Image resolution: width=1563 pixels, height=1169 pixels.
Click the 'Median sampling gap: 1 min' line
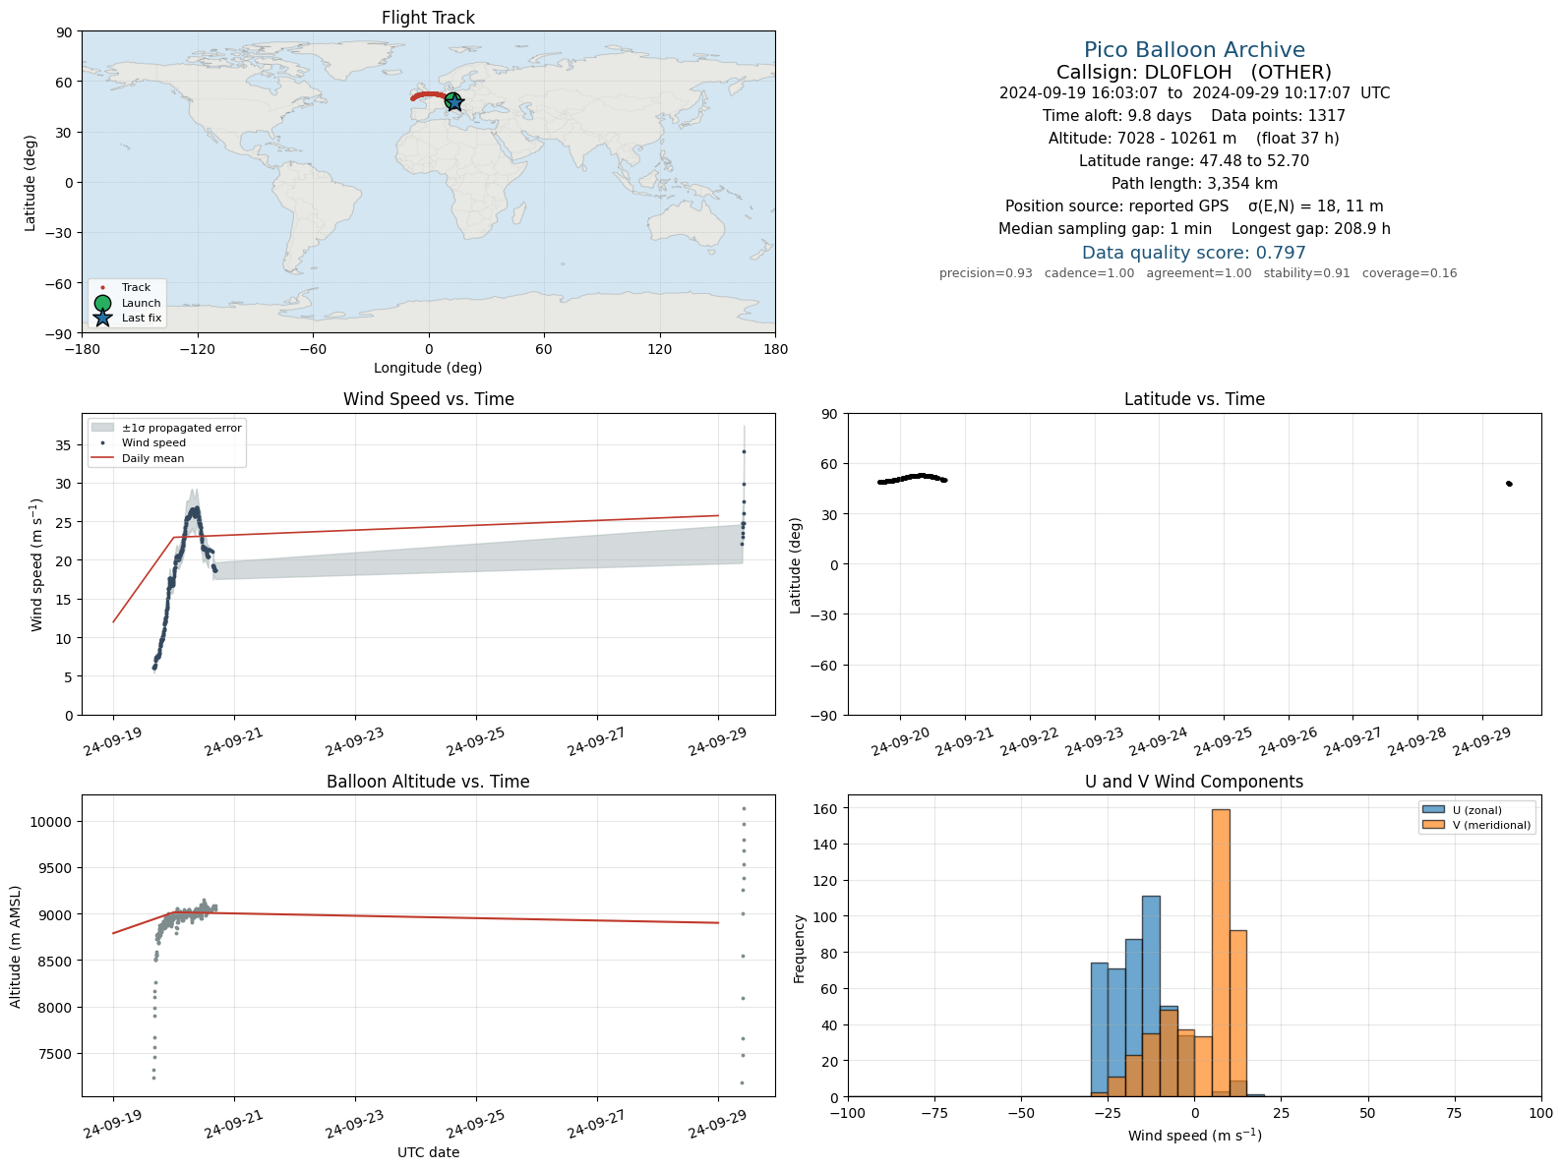(1194, 229)
